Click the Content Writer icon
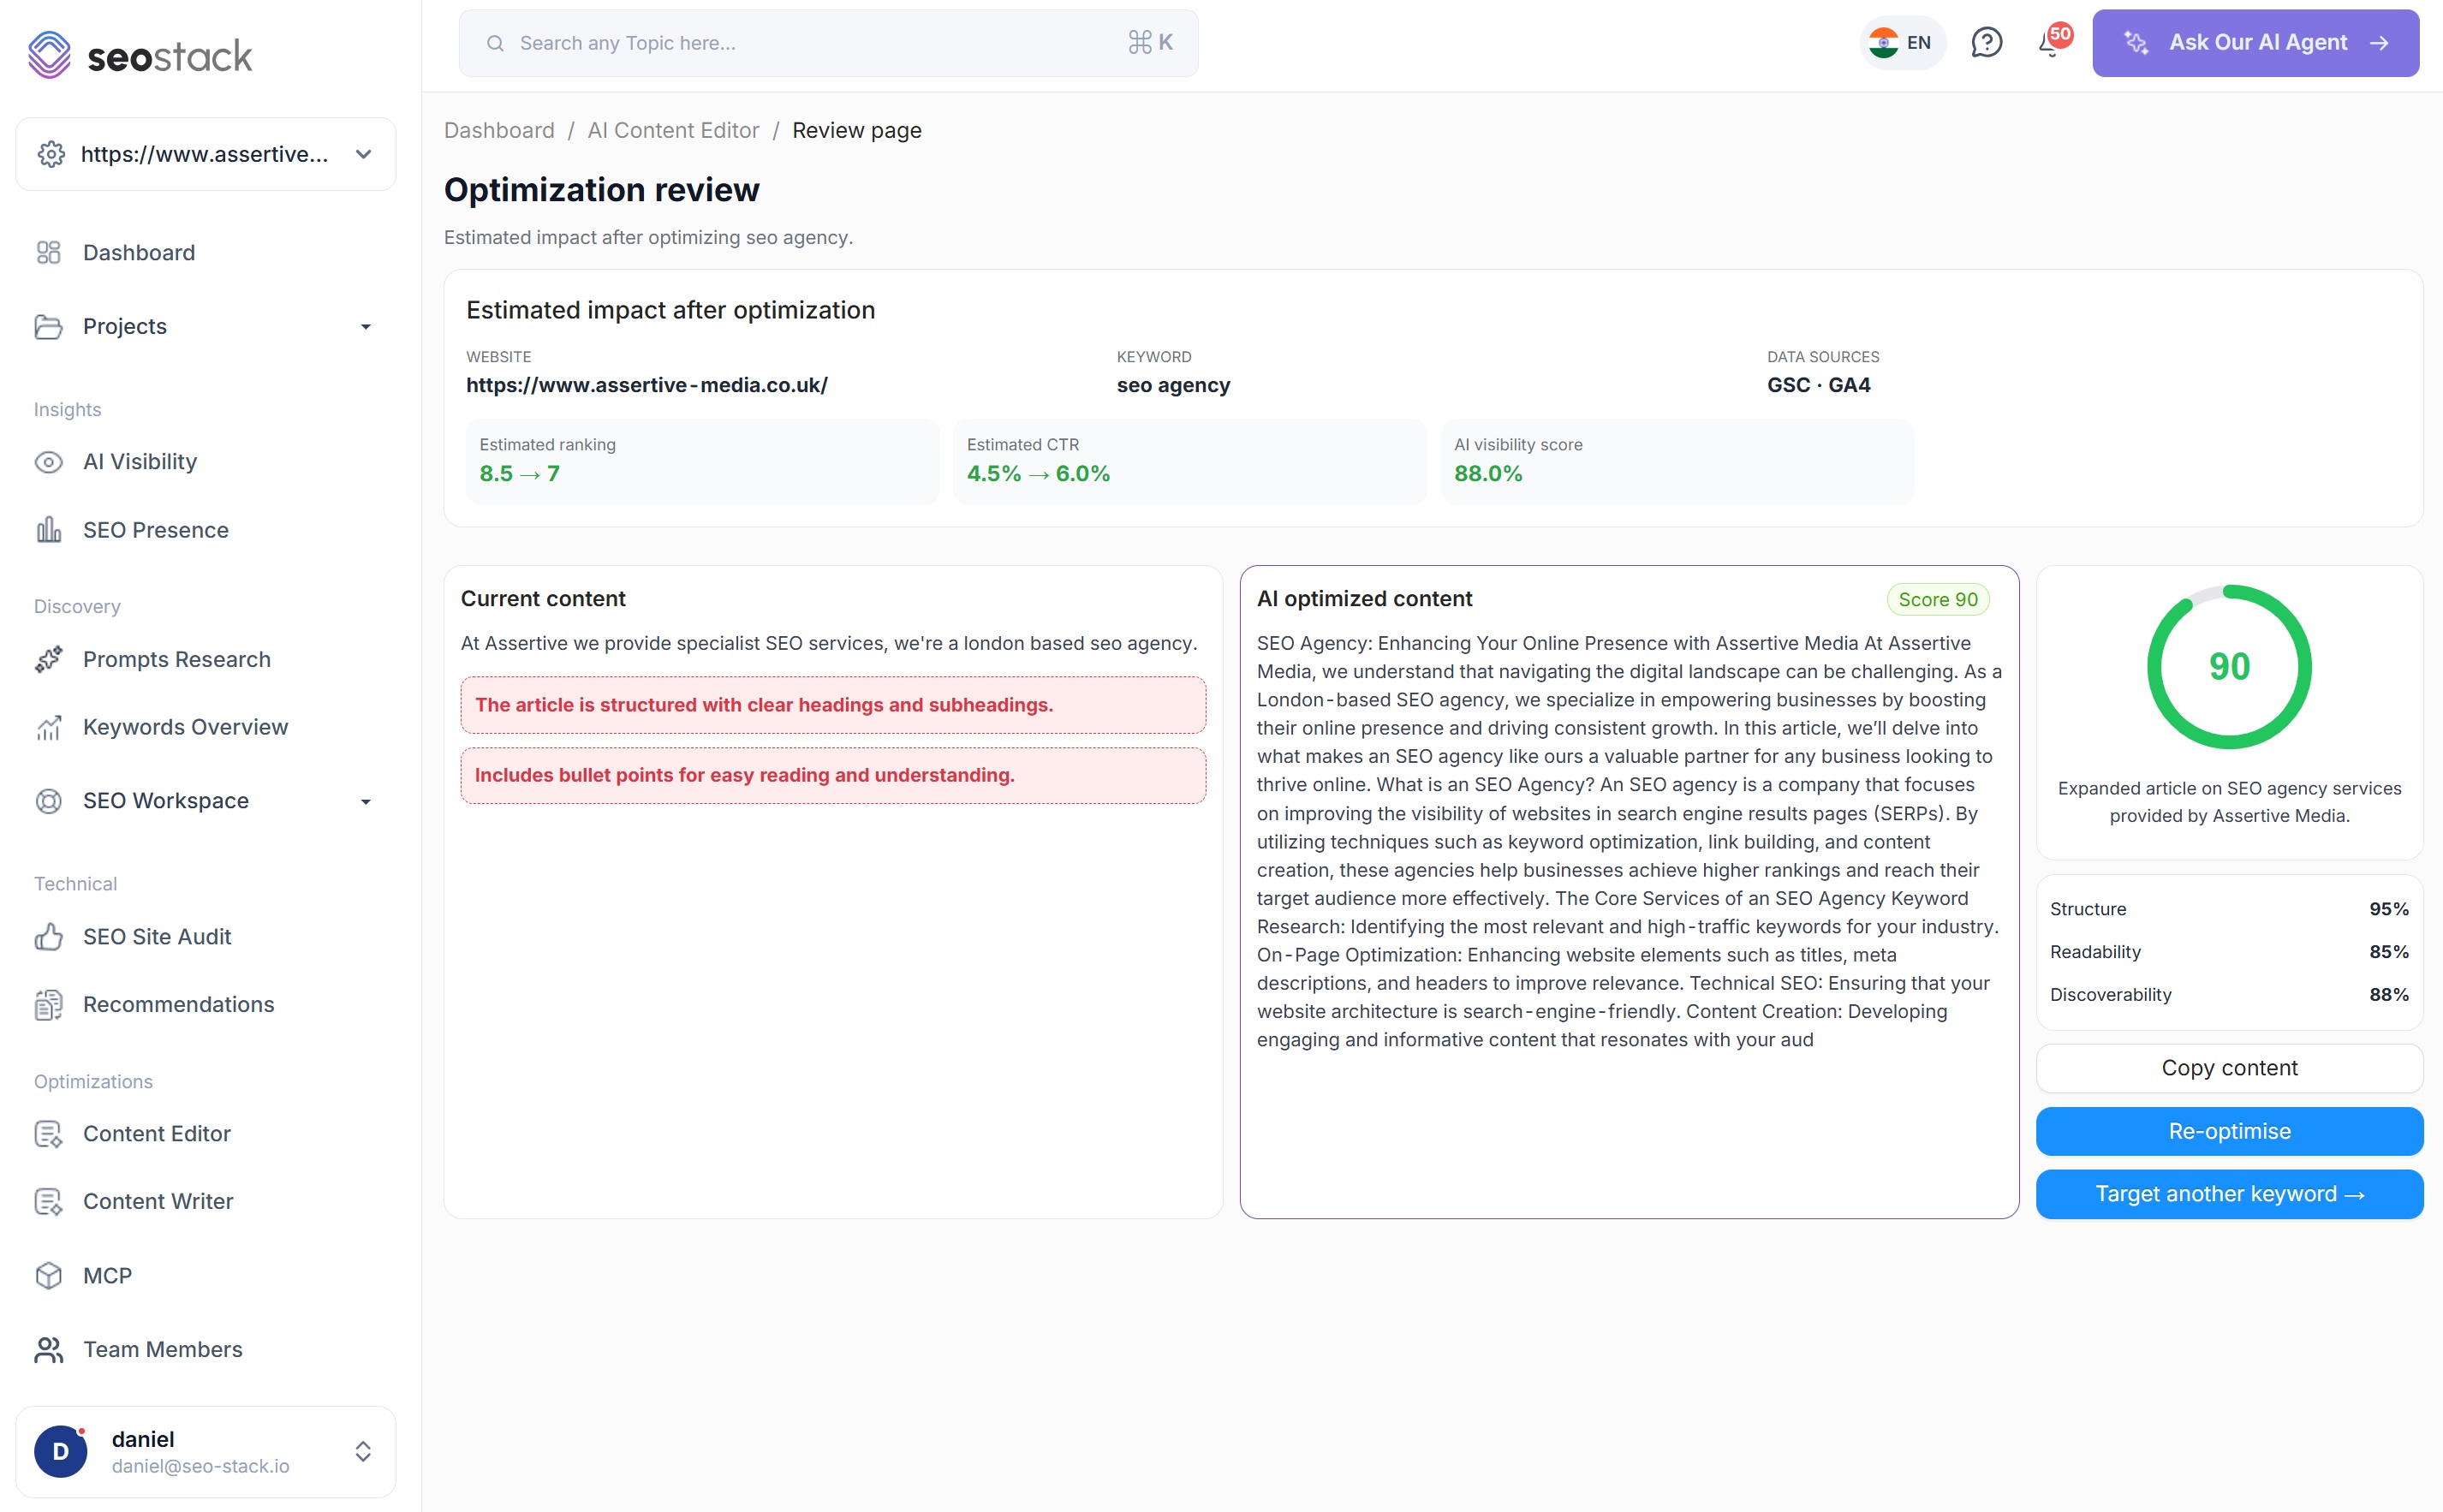Viewport: 2443px width, 1512px height. pos(48,1201)
